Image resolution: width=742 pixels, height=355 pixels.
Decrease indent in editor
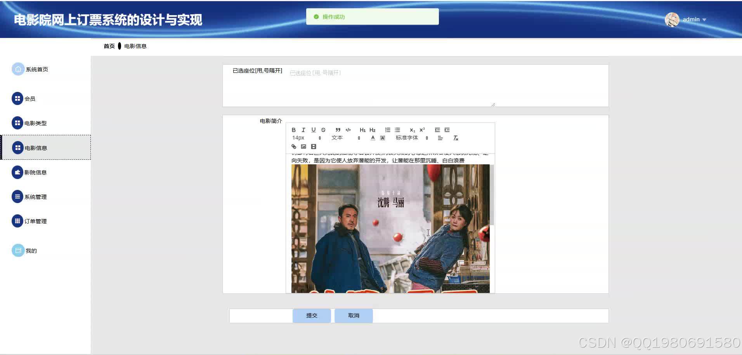[437, 130]
